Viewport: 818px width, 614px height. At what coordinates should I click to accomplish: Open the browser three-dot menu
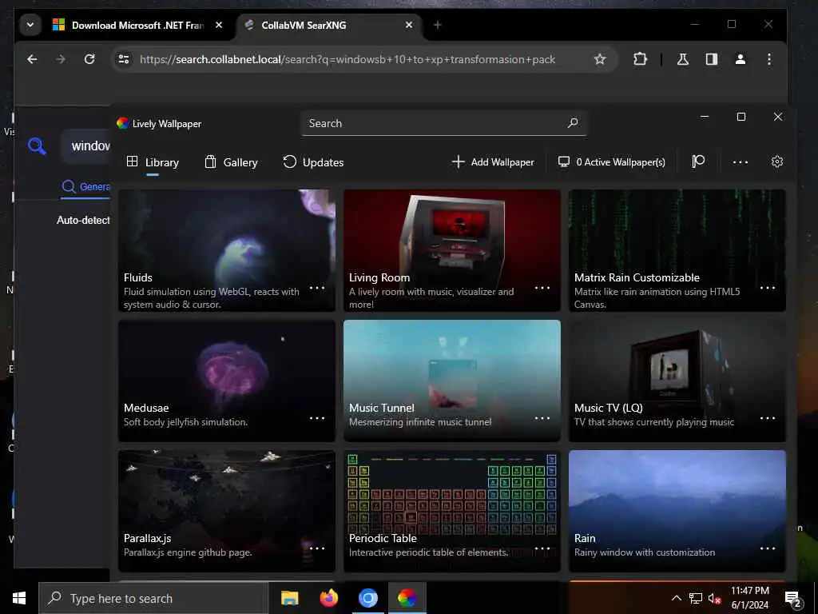click(769, 59)
